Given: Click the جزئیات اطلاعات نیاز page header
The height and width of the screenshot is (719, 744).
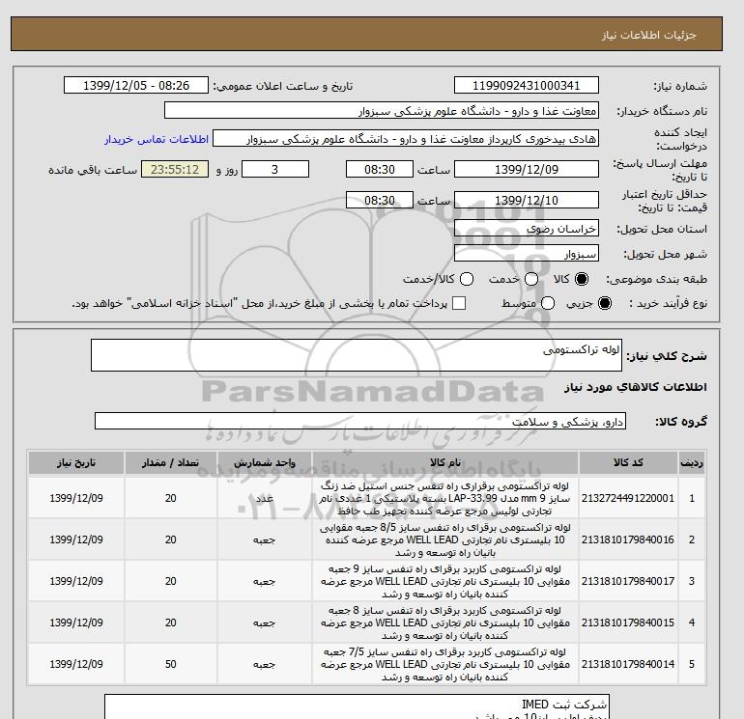Looking at the screenshot, I should 649,35.
